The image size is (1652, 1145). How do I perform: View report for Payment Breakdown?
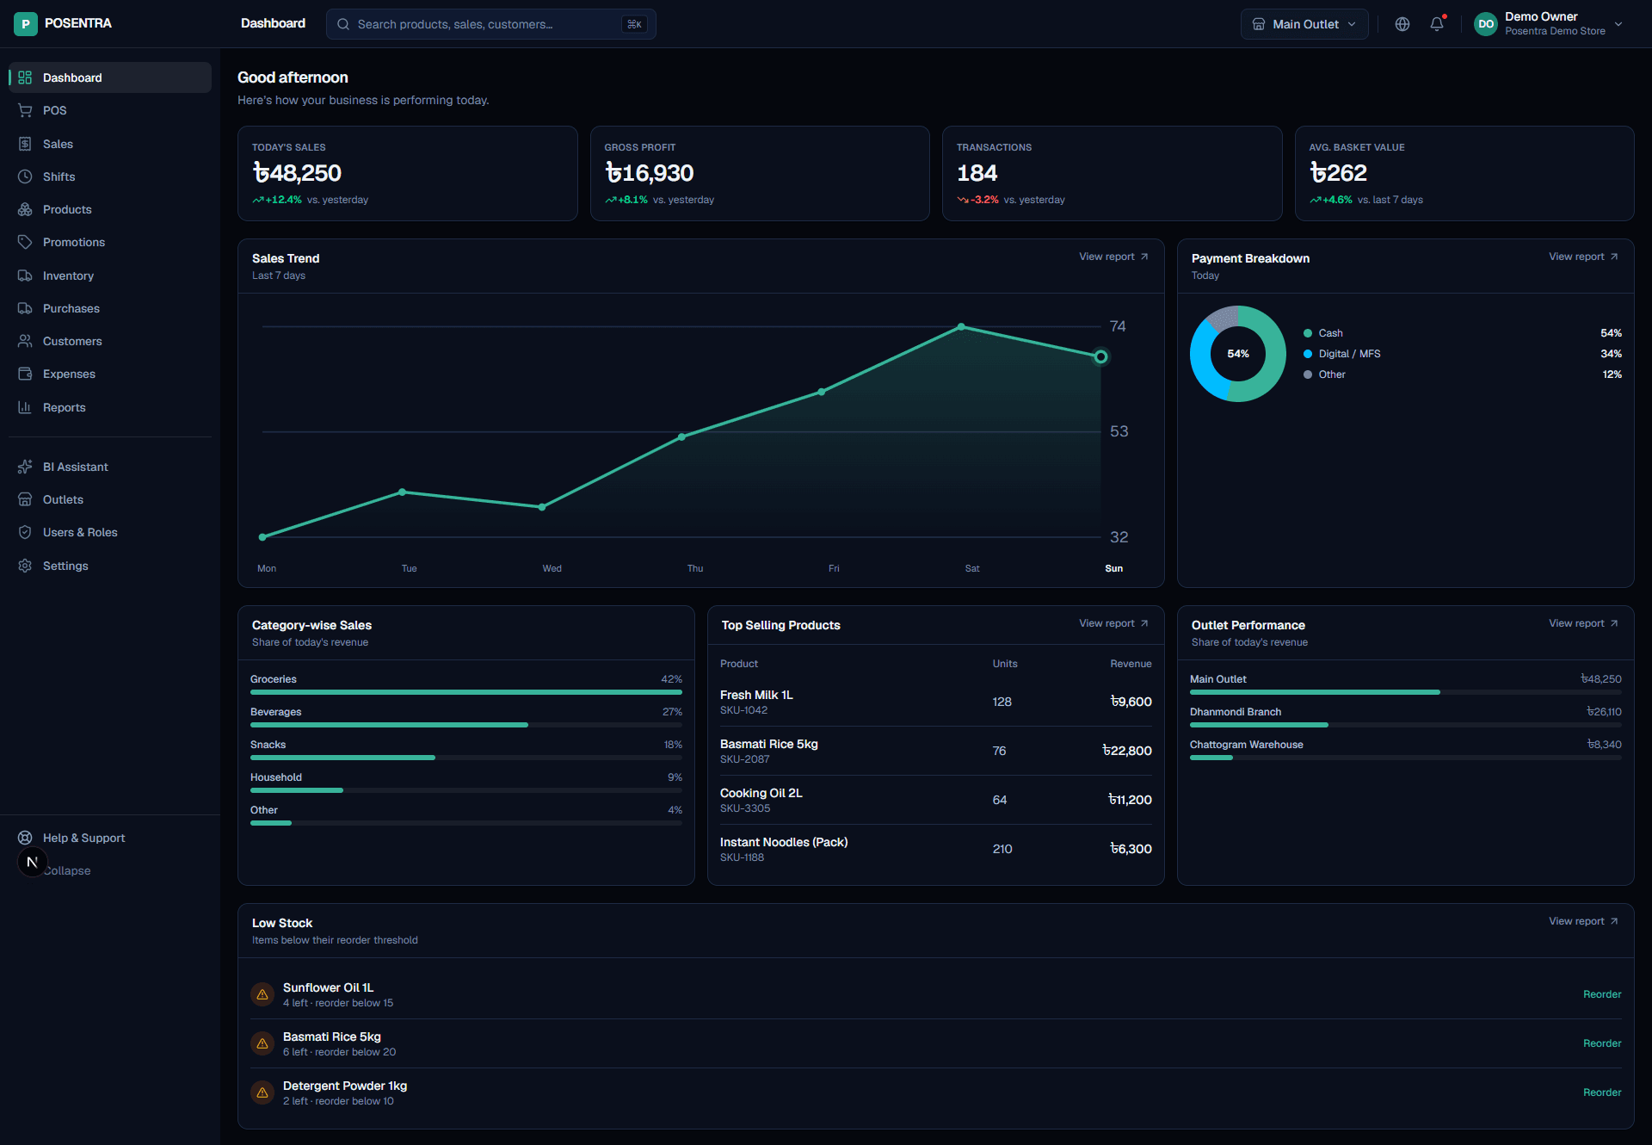pos(1583,257)
